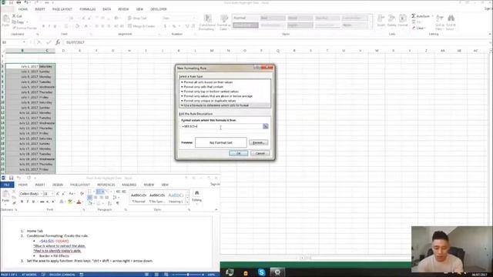Click Format Painter in Excel ribbon
Viewport: 493px width, 277px height.
pos(25,28)
